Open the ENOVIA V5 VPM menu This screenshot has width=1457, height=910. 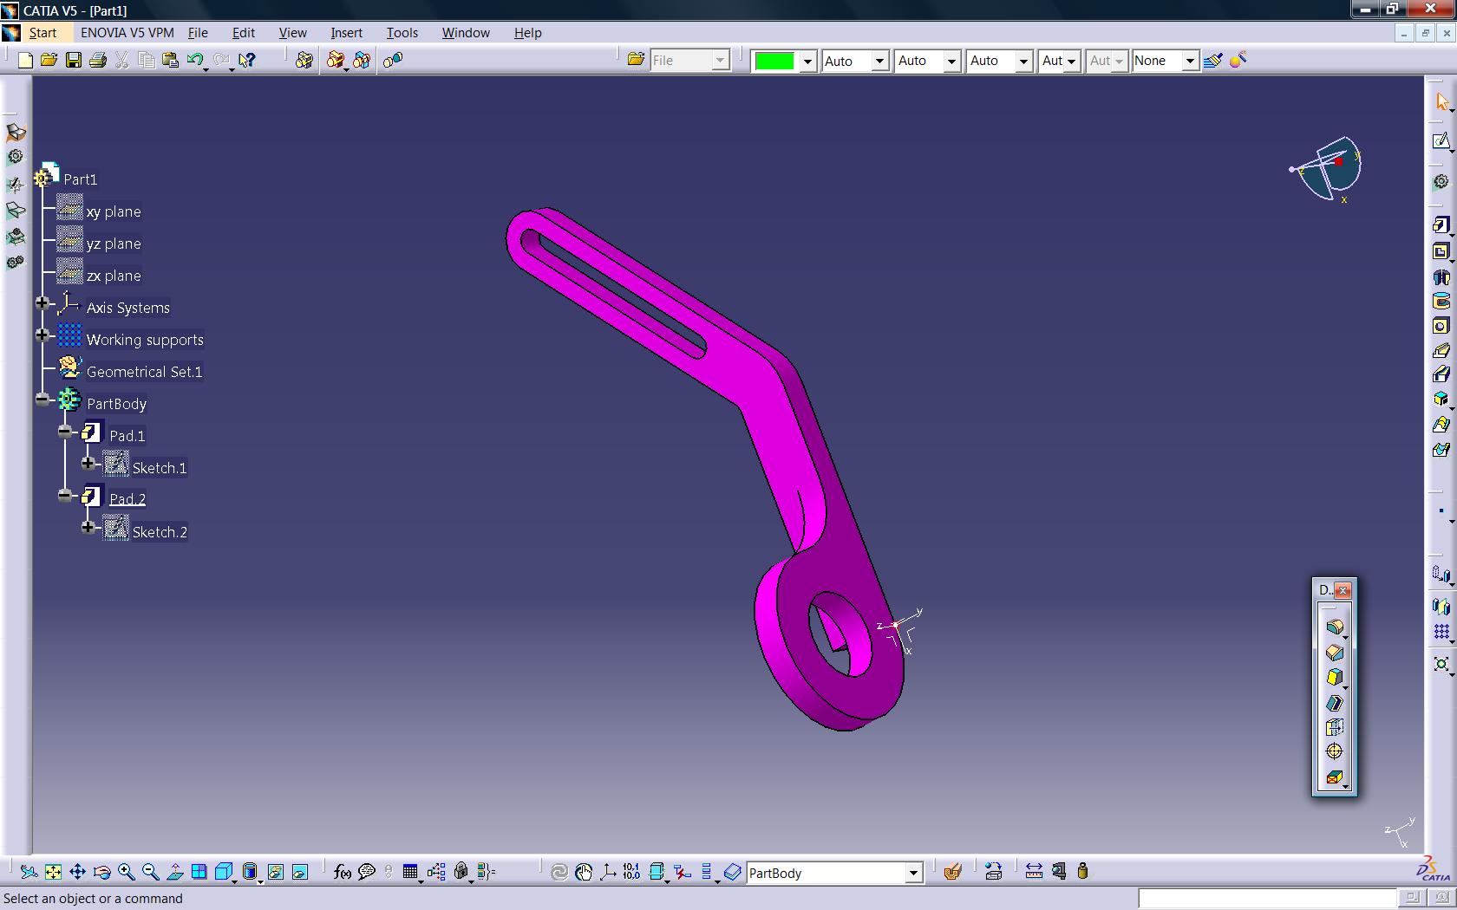[x=127, y=33]
